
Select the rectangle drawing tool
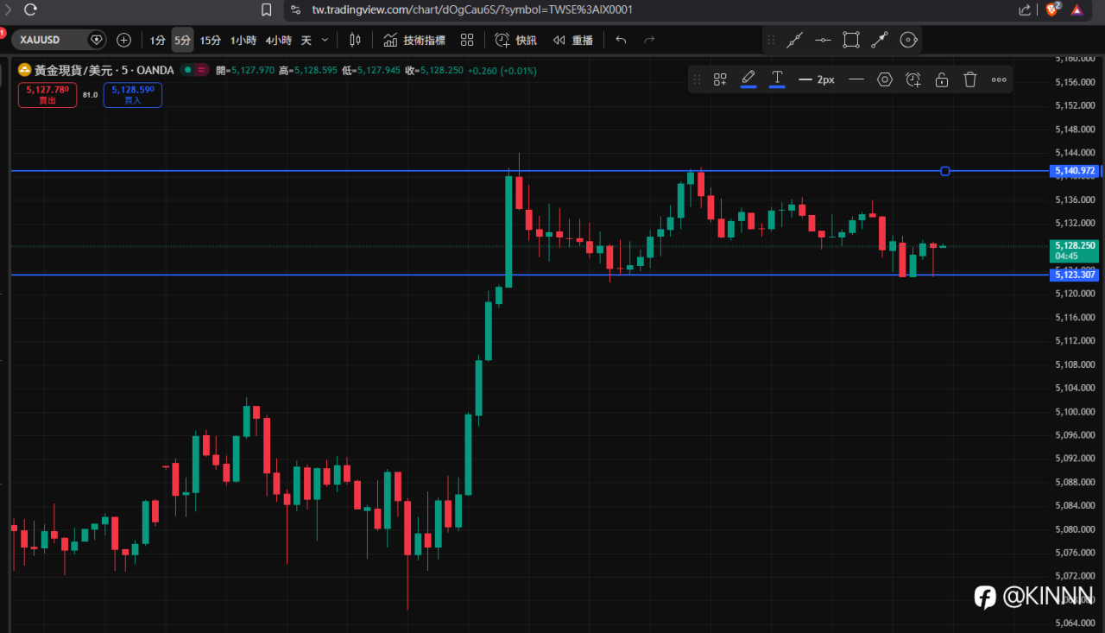(x=851, y=40)
